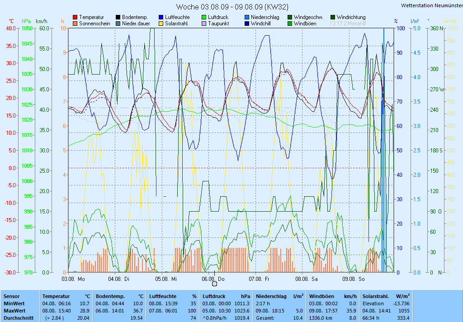
Task: Click the 05.08. Mi date label
Action: pyautogui.click(x=166, y=279)
